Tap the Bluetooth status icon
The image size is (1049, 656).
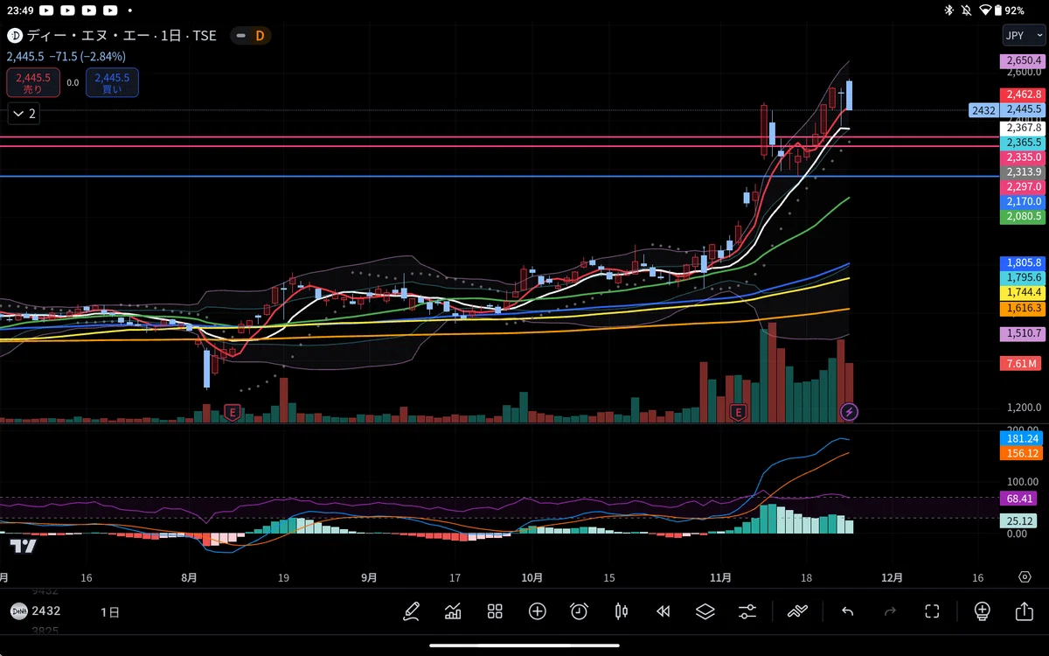[949, 10]
